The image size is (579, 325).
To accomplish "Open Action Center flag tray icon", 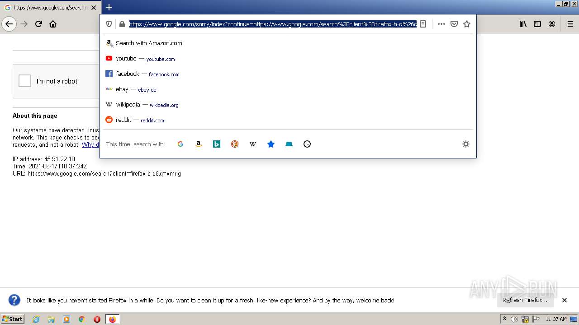I will tap(536, 319).
